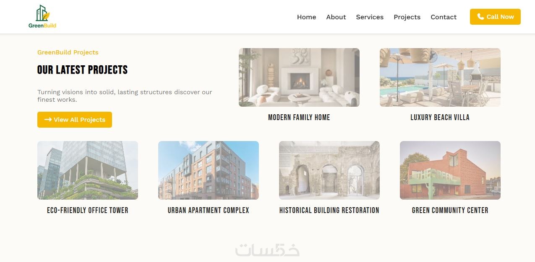The image size is (535, 262).
Task: Select the Urban Apartment Complex image
Action: click(209, 170)
